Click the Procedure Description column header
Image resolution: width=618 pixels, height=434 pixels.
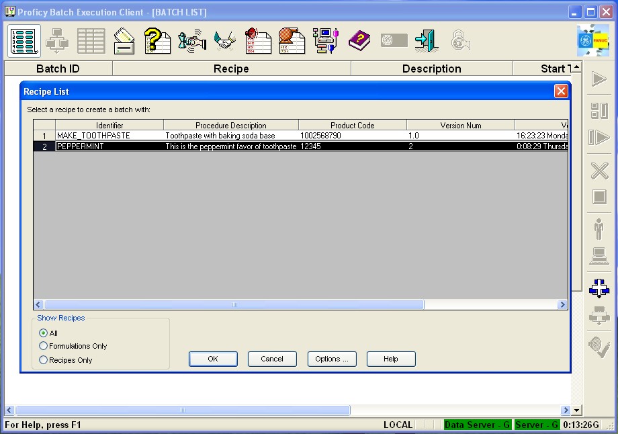231,126
